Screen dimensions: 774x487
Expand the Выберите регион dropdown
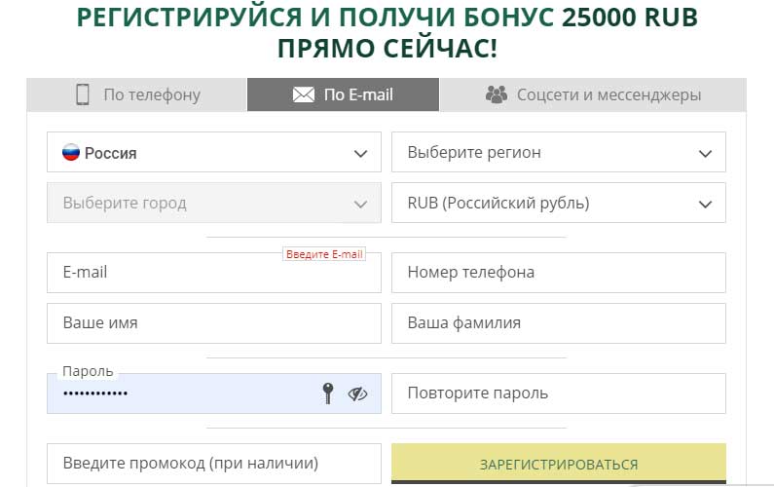559,152
